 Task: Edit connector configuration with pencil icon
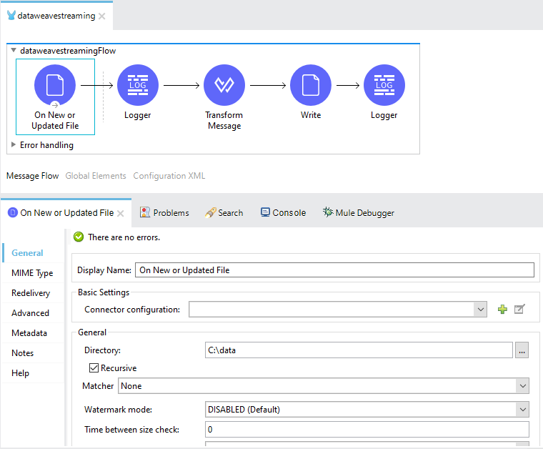[x=519, y=309]
